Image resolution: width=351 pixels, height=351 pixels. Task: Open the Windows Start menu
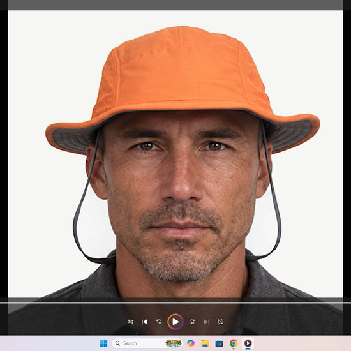pyautogui.click(x=103, y=343)
